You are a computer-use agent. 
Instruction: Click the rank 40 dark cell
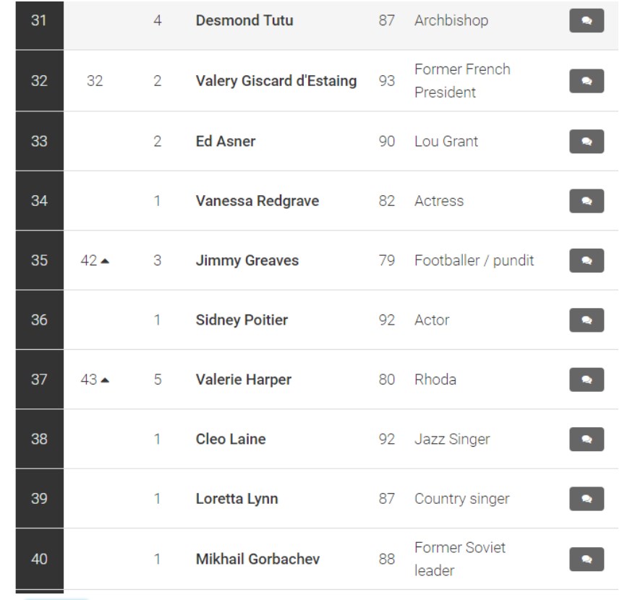39,559
